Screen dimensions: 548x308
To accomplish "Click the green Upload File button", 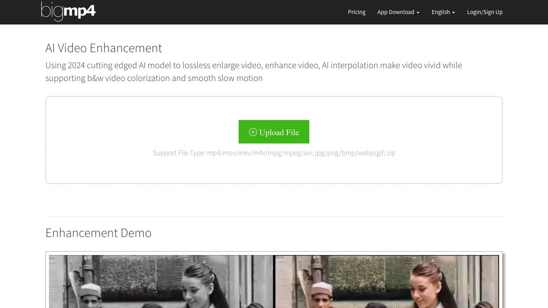I will coord(274,132).
